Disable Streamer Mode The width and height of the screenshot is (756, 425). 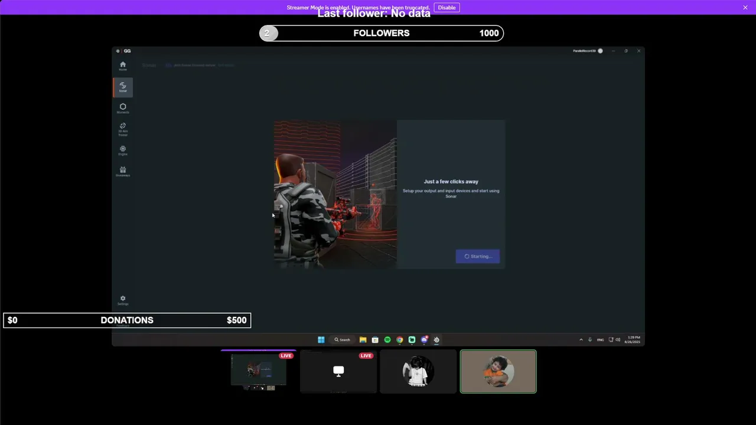pos(447,8)
